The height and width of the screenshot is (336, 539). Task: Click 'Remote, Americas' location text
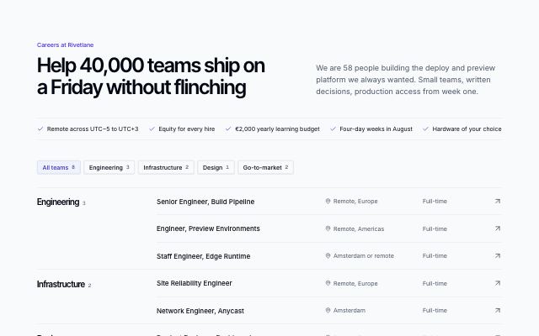359,228
